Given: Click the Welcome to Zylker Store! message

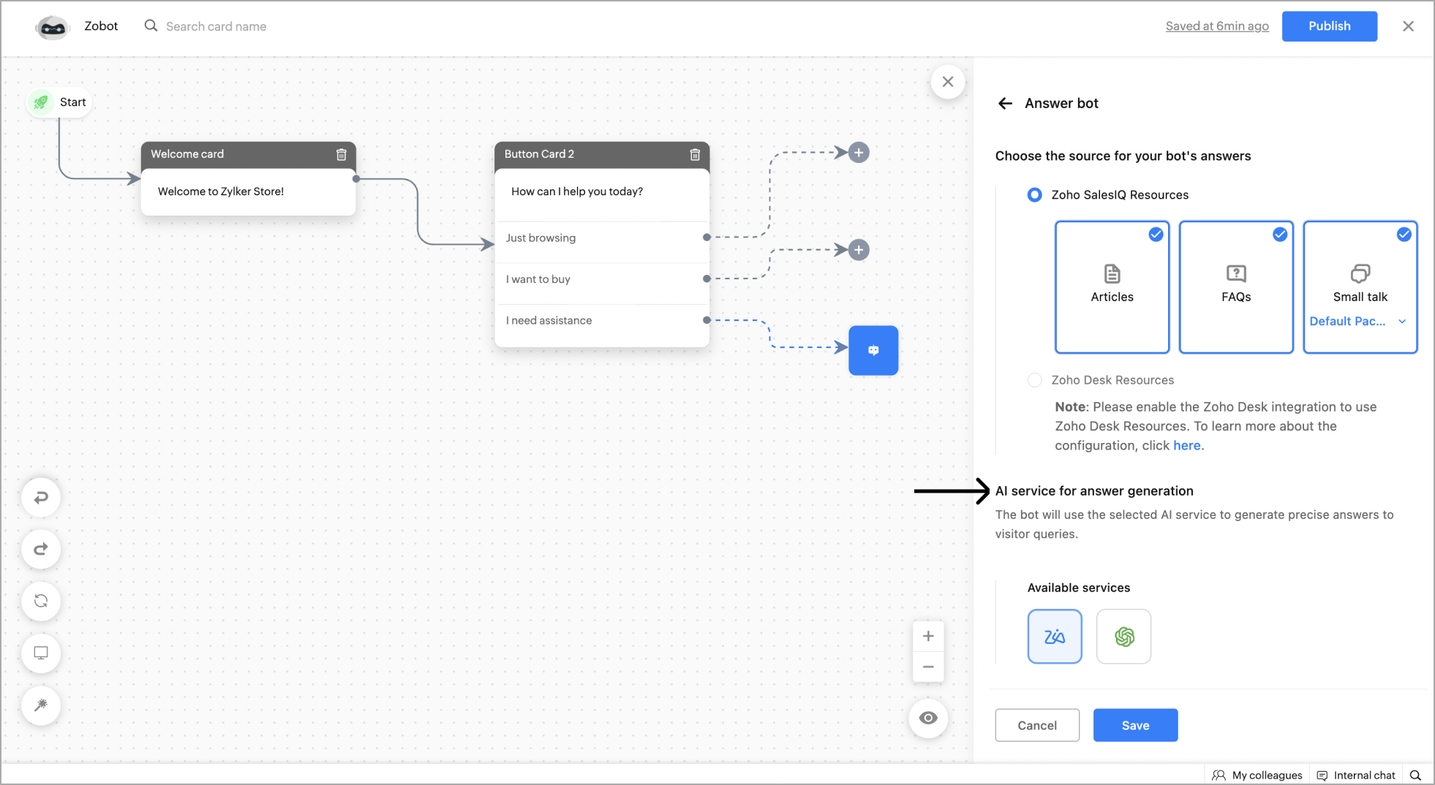Looking at the screenshot, I should tap(221, 191).
